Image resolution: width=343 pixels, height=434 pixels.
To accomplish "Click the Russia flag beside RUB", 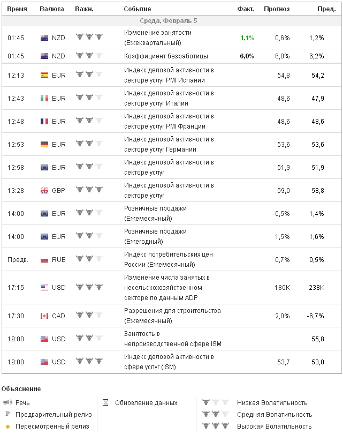I will (x=45, y=260).
